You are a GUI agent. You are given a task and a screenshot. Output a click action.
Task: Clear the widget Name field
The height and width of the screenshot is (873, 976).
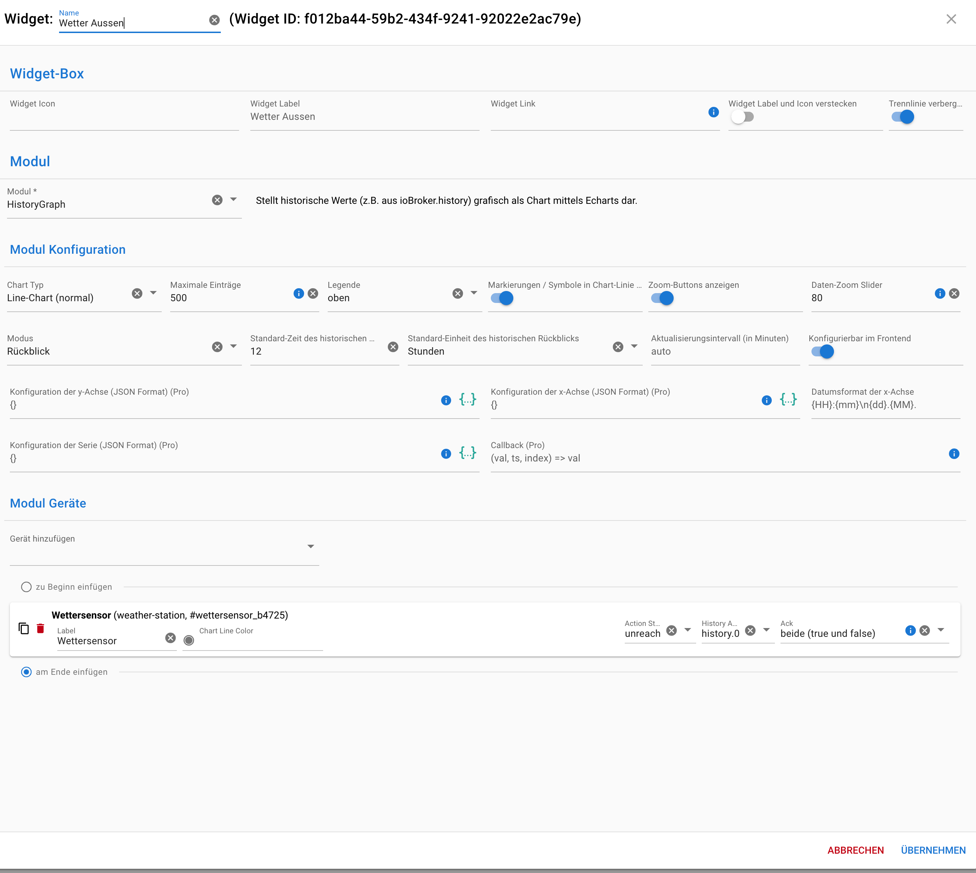coord(214,20)
